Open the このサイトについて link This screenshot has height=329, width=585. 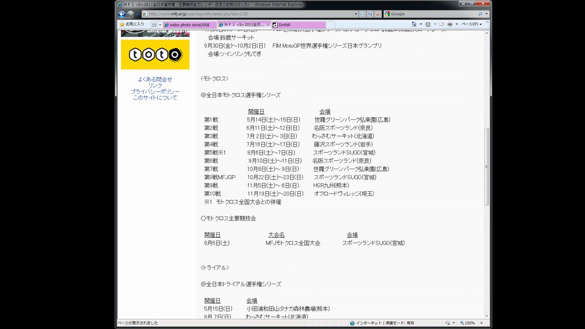tap(155, 98)
